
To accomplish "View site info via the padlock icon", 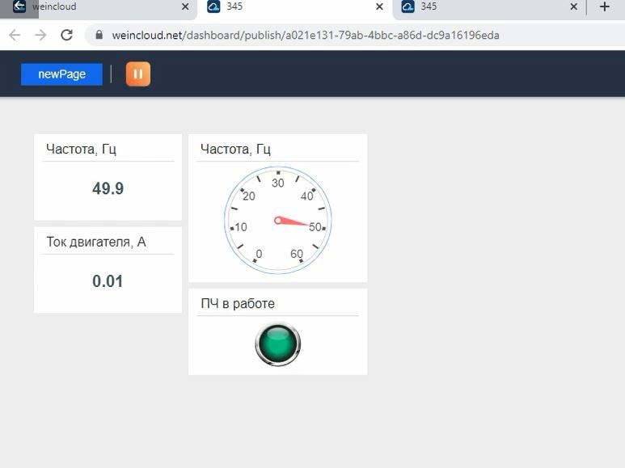I will point(99,36).
